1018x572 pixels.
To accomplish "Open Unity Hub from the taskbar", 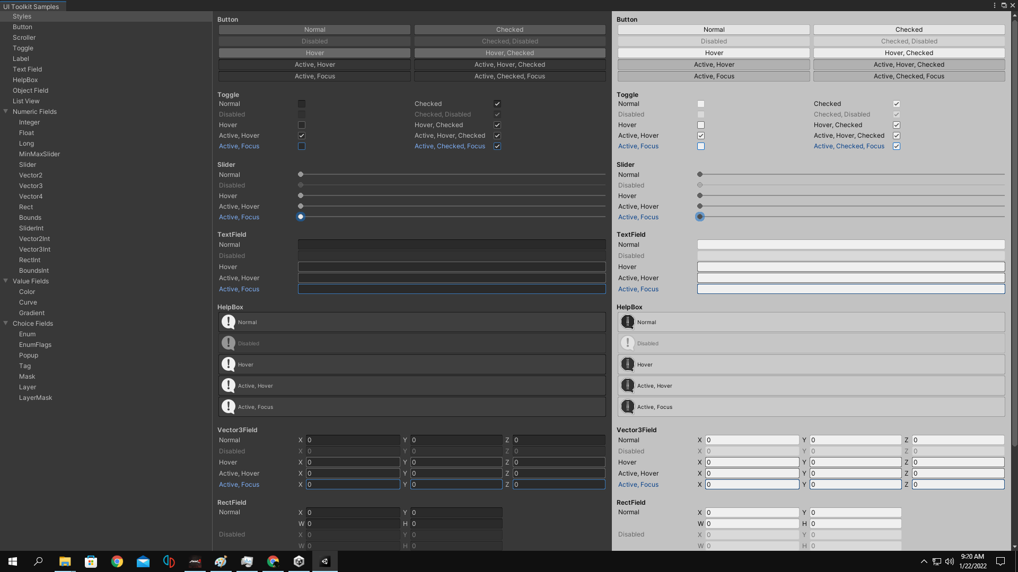I will [299, 561].
